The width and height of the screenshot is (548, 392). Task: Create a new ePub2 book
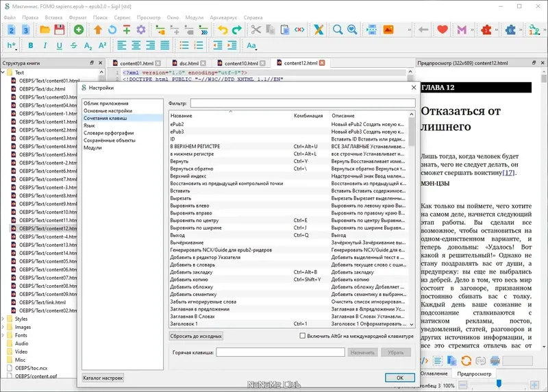11,30
